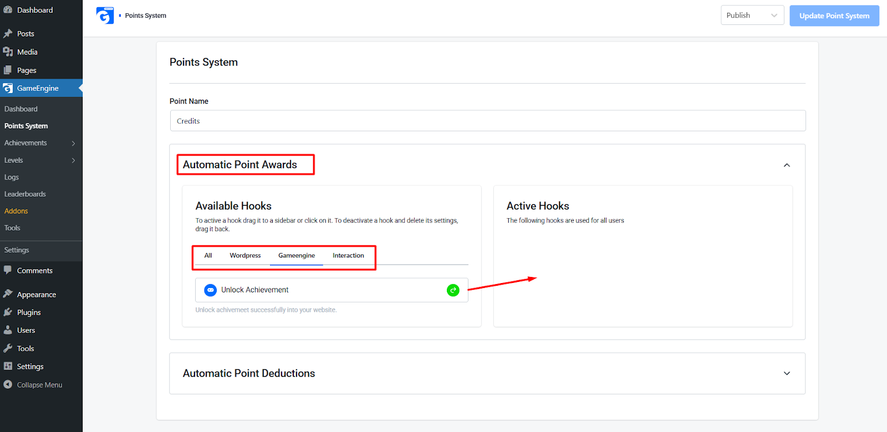Expand the Levels submenu arrow

pos(73,161)
